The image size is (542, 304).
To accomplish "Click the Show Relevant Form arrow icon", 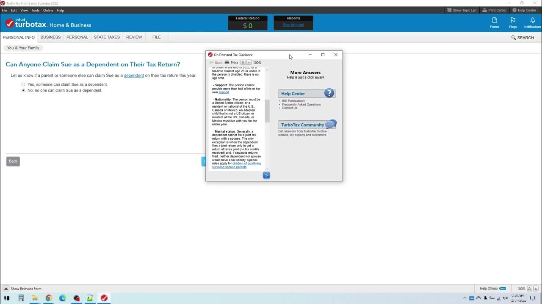I will point(6,289).
